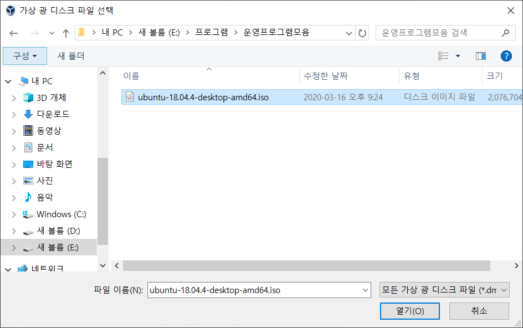Expand address bar history dropdown

[x=349, y=33]
